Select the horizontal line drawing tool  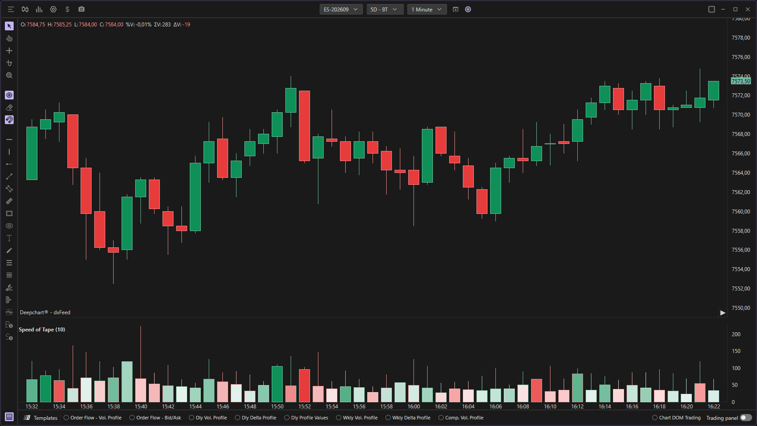9,140
